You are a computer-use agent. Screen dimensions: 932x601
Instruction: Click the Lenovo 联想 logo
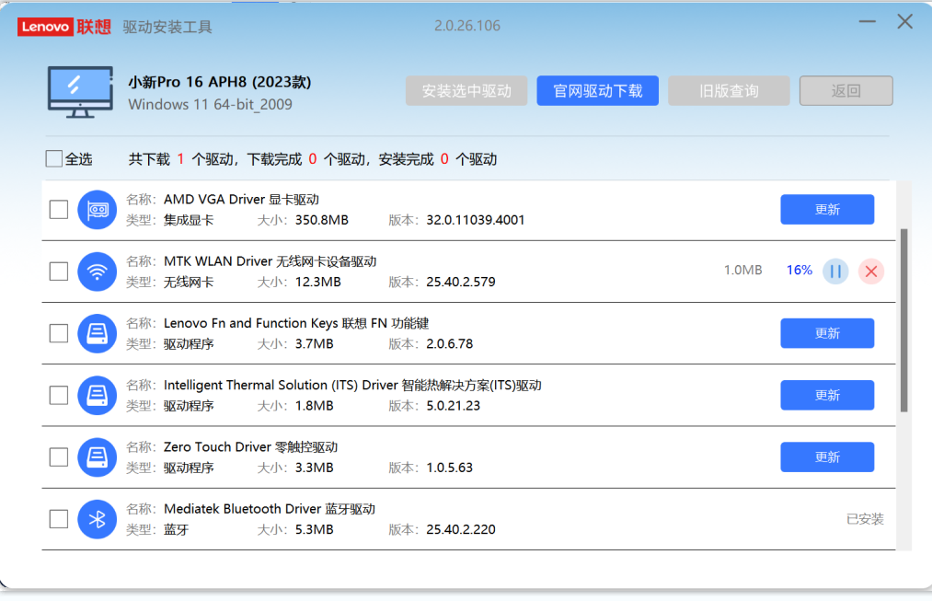(64, 27)
